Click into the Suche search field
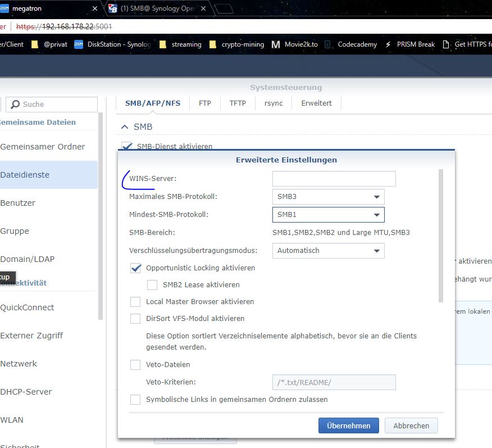 52,104
